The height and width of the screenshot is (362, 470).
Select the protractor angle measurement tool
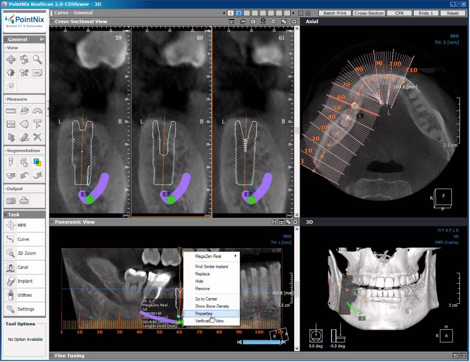coord(38,111)
